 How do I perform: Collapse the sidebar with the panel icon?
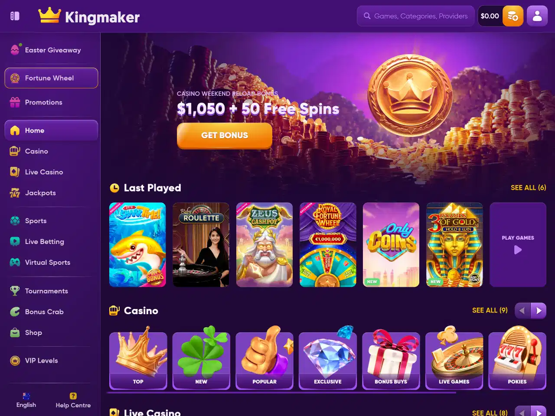15,16
